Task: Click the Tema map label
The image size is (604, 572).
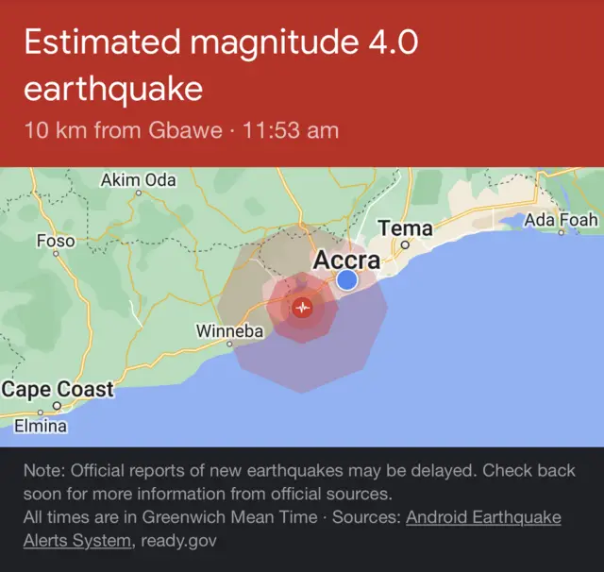Action: click(405, 227)
